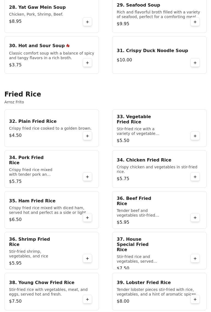Add Yat Gaw Mein Soup to order
Screen dimensions: 211x312
(87, 22)
